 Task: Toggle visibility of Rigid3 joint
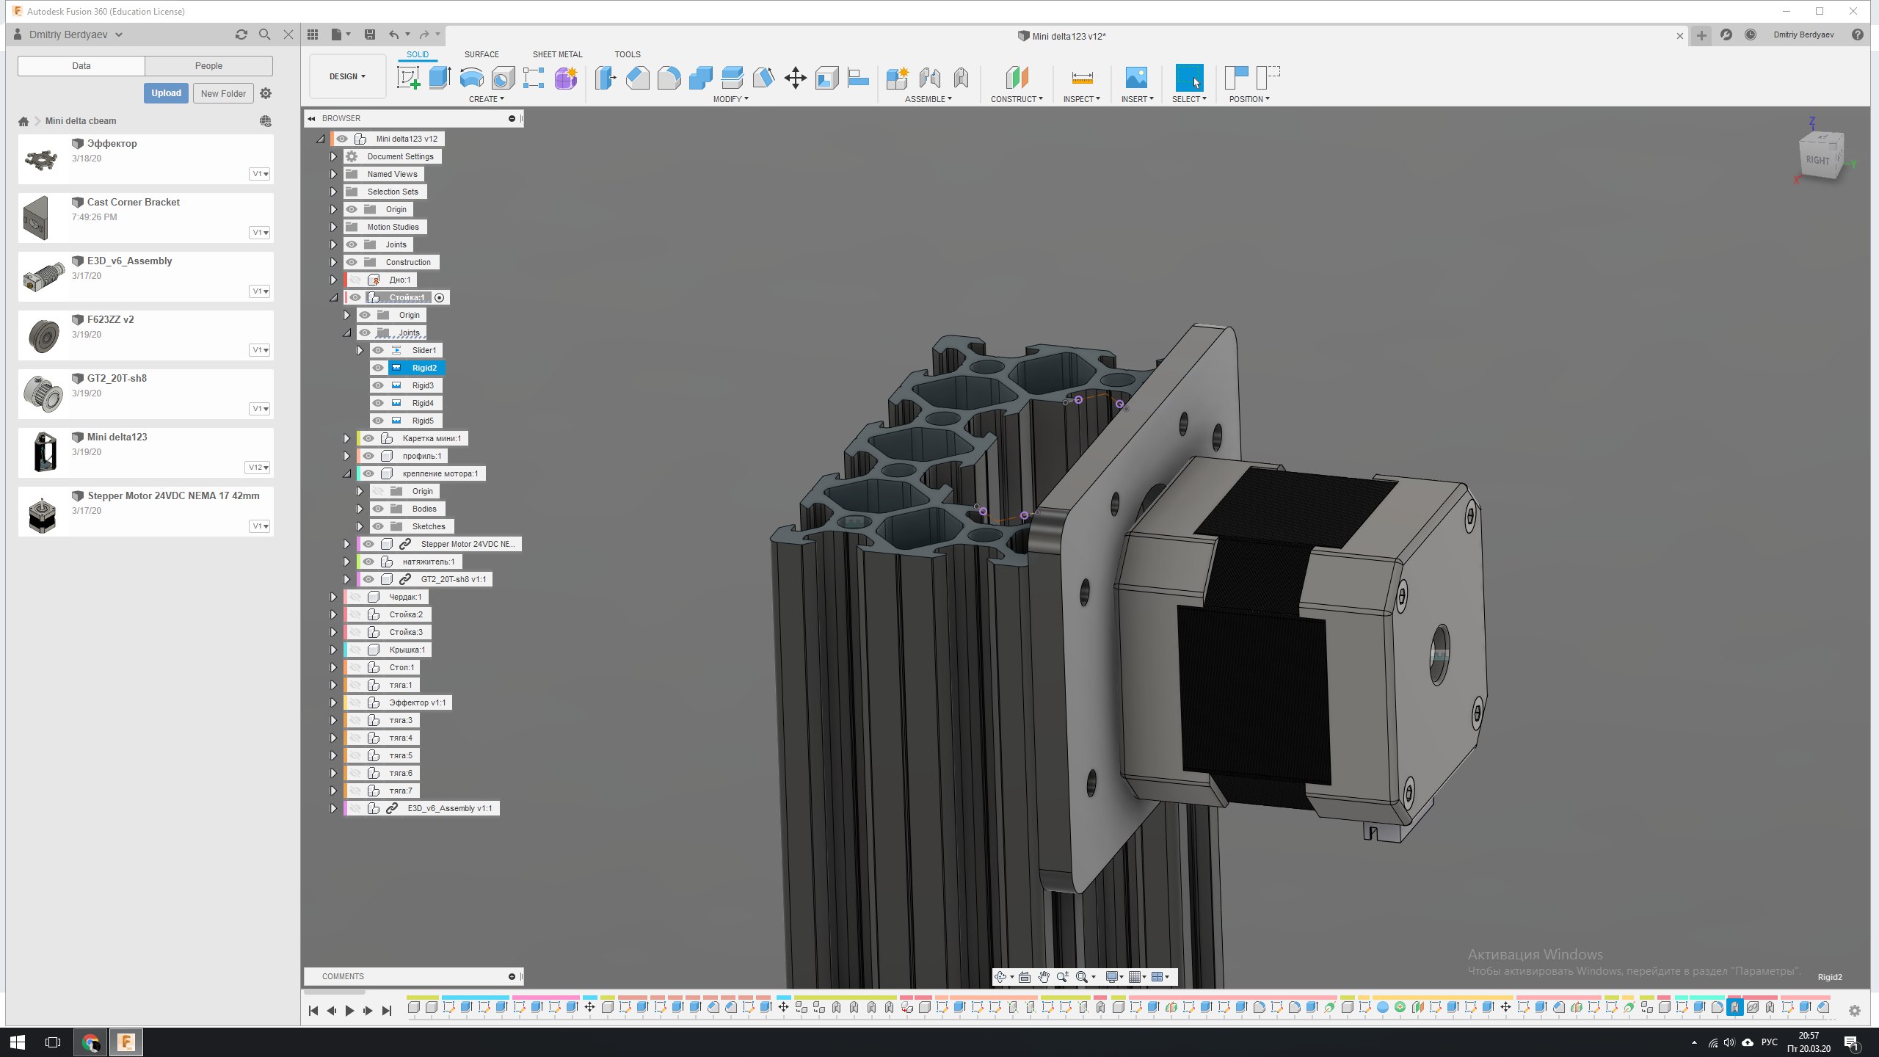[x=378, y=385]
